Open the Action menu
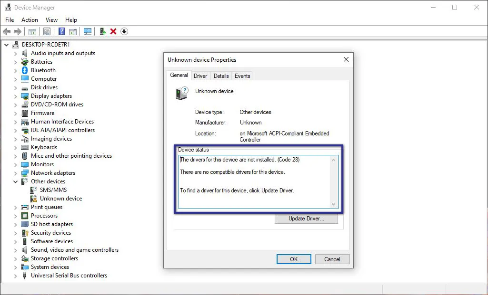 tap(30, 20)
